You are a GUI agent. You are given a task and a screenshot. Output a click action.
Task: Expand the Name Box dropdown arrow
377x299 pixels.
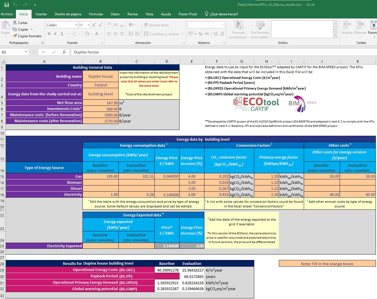point(26,52)
